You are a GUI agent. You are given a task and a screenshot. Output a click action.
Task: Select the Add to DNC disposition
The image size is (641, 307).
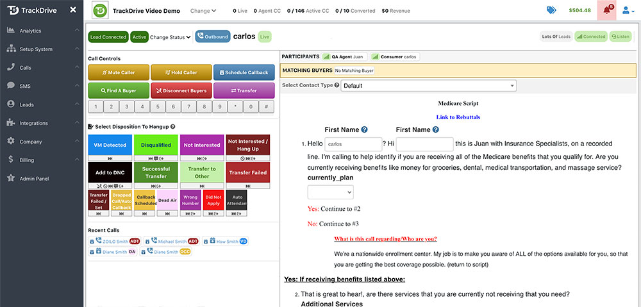[x=110, y=172]
